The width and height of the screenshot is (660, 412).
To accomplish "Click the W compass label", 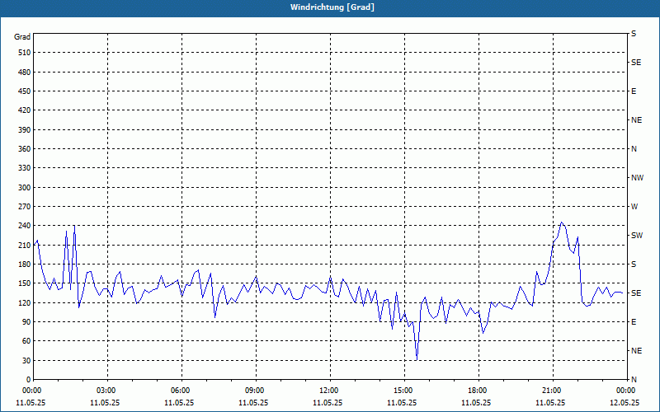I will pos(634,207).
